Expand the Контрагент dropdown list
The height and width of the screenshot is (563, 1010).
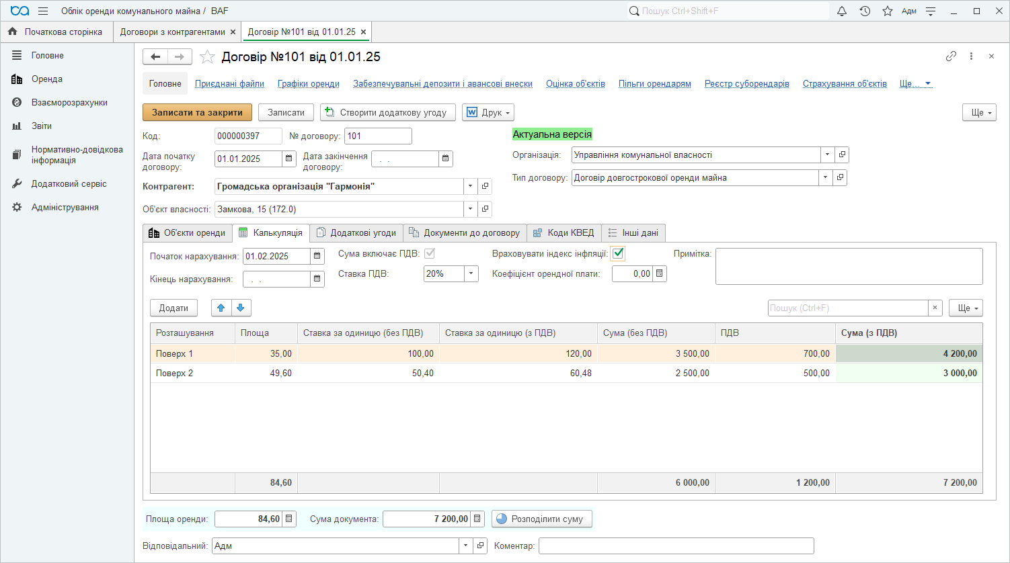(470, 186)
